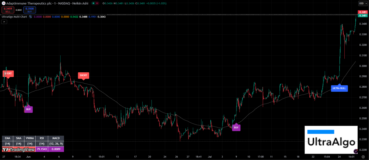Click the red 0.3481 price label

coord(363,12)
